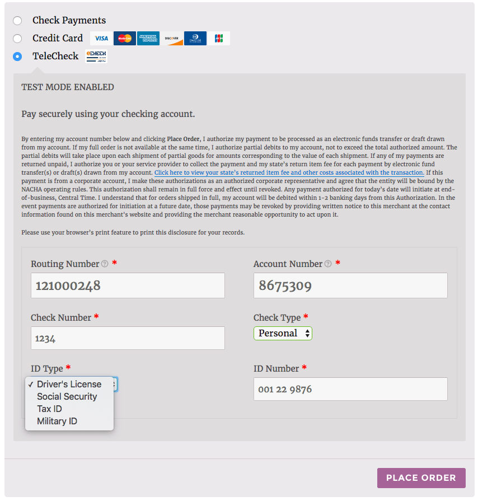
Task: Open the Check Type dropdown
Action: click(x=283, y=333)
